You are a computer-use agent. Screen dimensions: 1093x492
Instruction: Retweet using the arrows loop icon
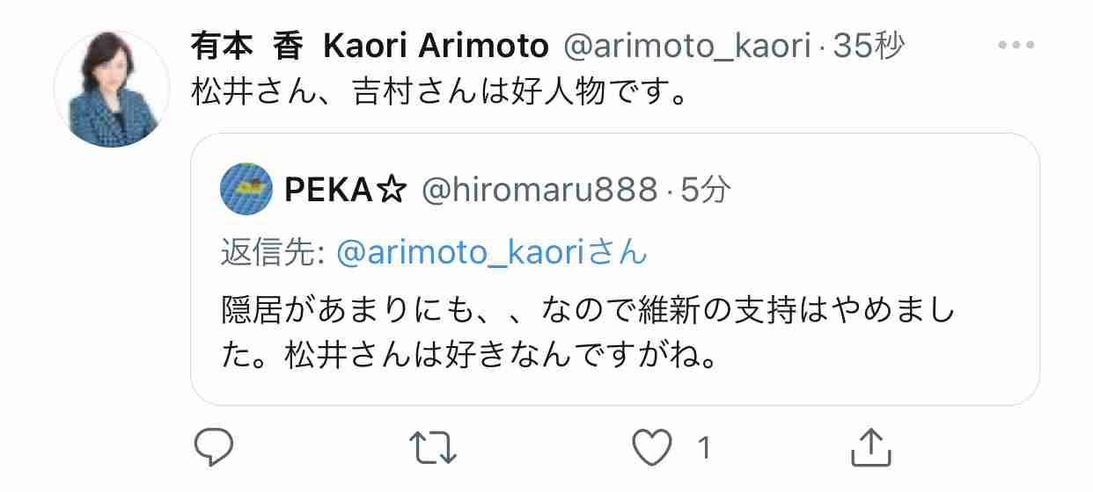(435, 448)
